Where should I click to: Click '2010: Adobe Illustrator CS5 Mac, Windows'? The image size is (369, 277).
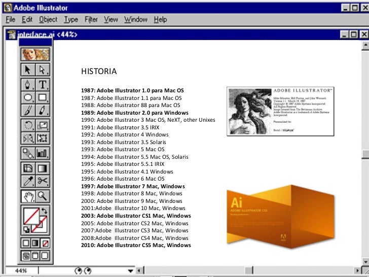pyautogui.click(x=136, y=245)
